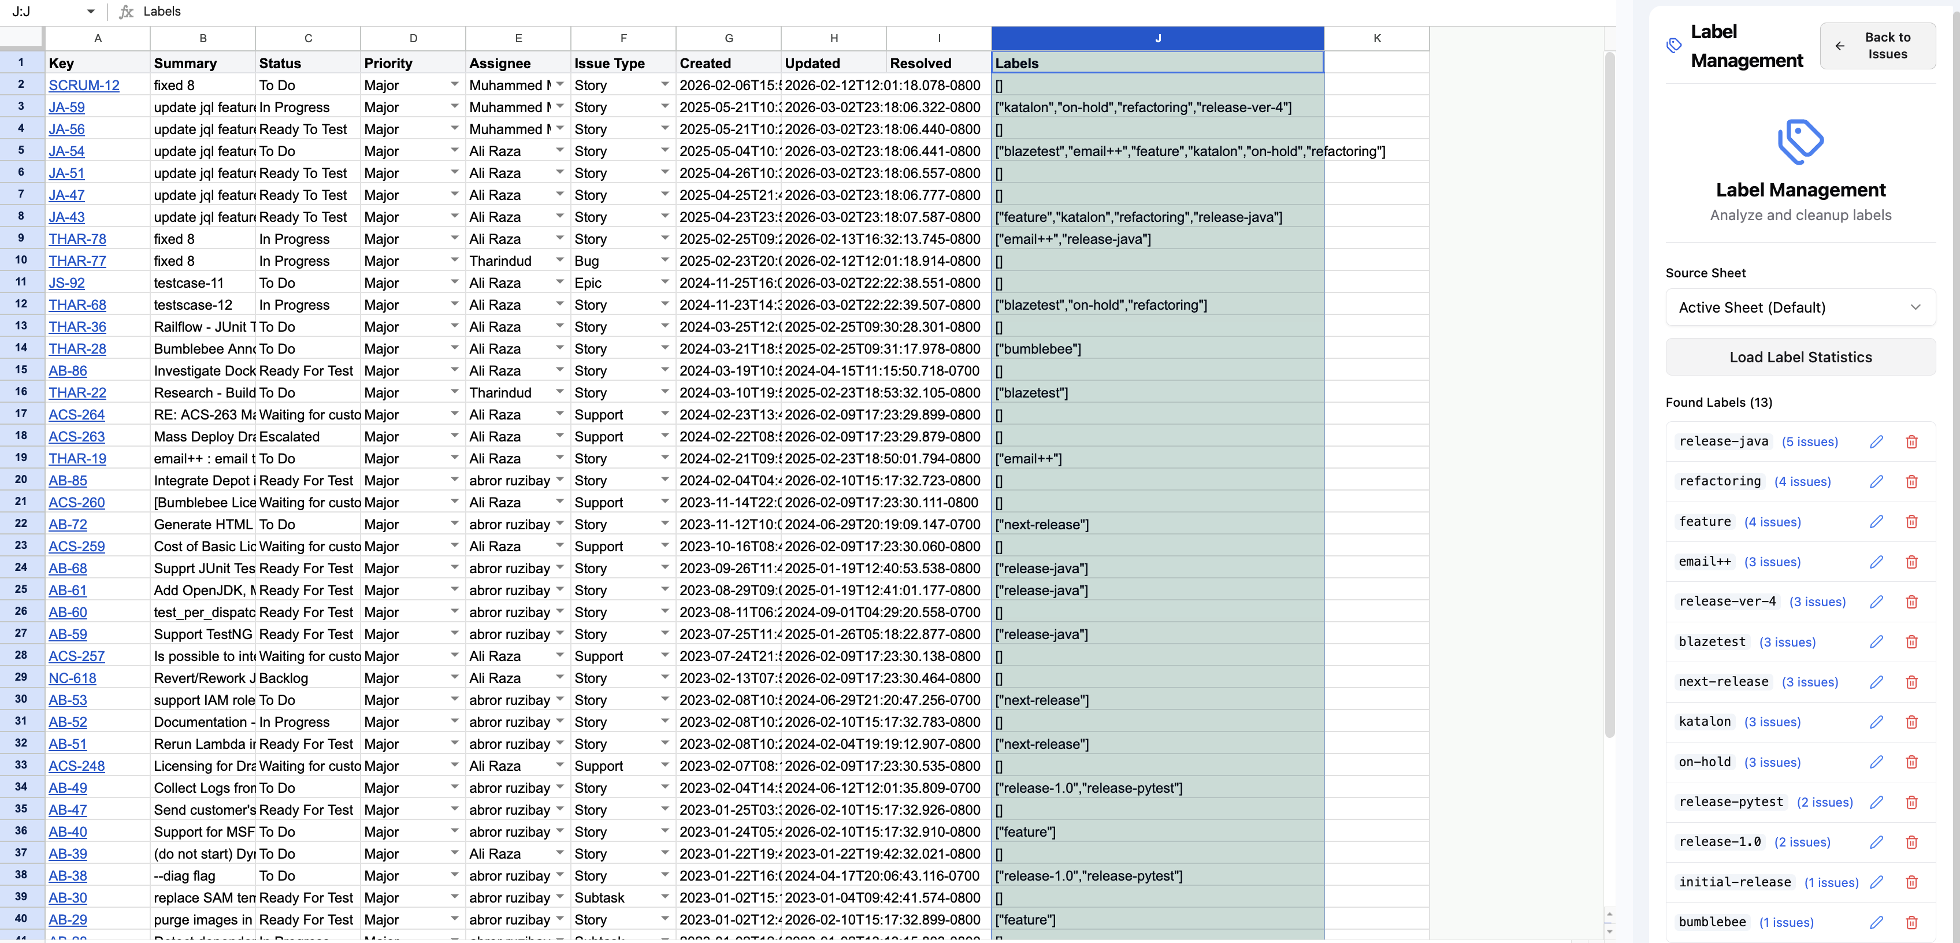Delete the email++ label
This screenshot has height=943, width=1960.
pos(1911,562)
